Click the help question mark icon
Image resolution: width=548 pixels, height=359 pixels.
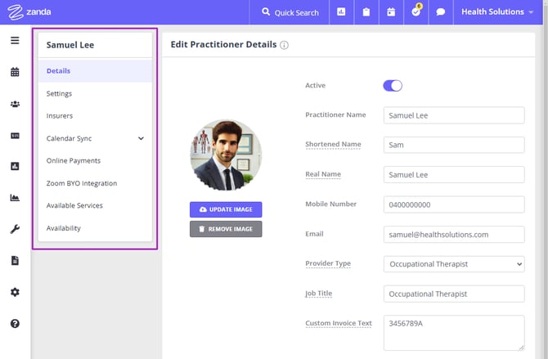15,324
